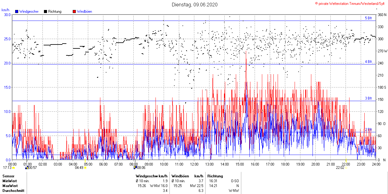This screenshot has width=388, height=194.
Task: Click the average gust value 6.3
Action: tap(201, 191)
